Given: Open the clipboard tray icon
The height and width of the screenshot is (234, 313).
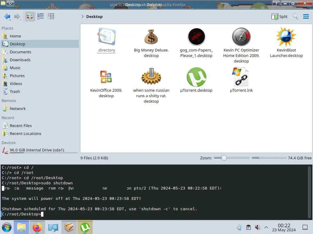Looking at the screenshot, I should [x=249, y=227].
